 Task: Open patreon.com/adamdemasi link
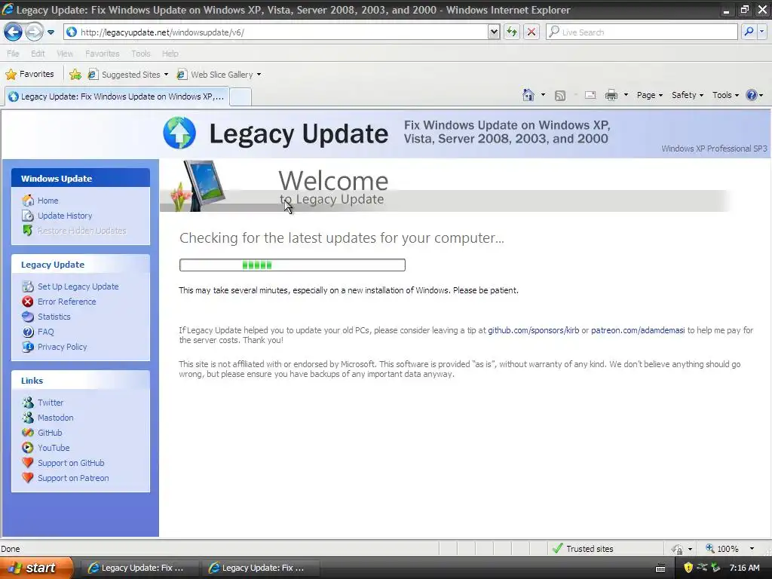click(x=638, y=330)
